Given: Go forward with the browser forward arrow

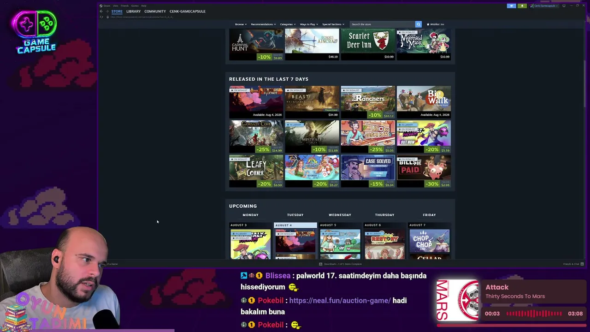Looking at the screenshot, I should (x=107, y=11).
